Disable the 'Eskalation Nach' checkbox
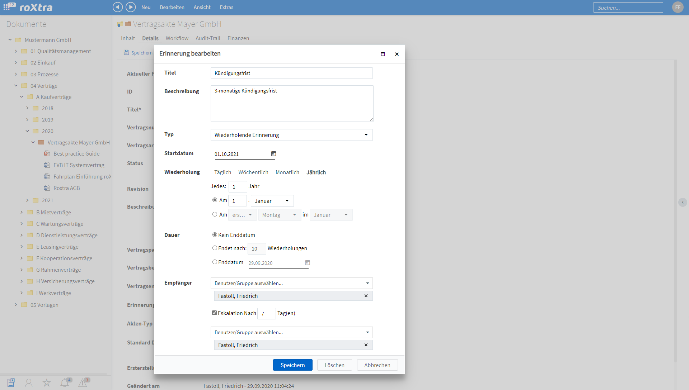Screen dimensions: 689x390 214,313
